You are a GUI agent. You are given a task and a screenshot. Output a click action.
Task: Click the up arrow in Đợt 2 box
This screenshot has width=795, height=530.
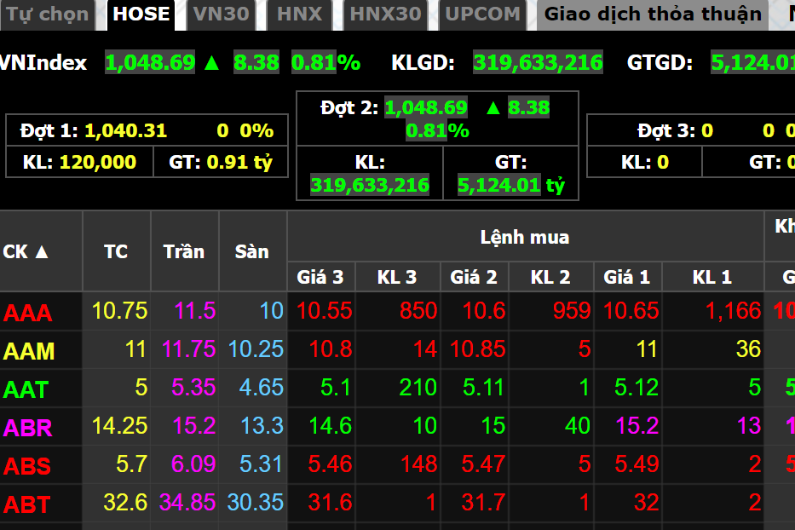(493, 107)
